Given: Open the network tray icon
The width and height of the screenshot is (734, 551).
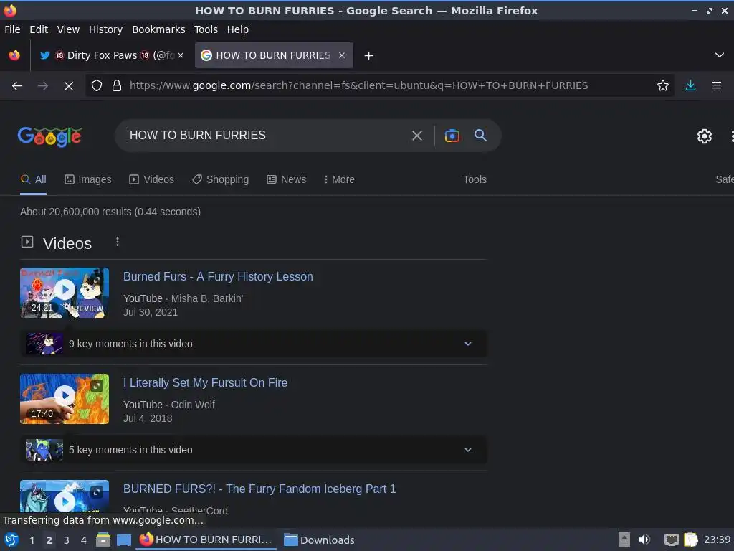Looking at the screenshot, I should click(671, 540).
